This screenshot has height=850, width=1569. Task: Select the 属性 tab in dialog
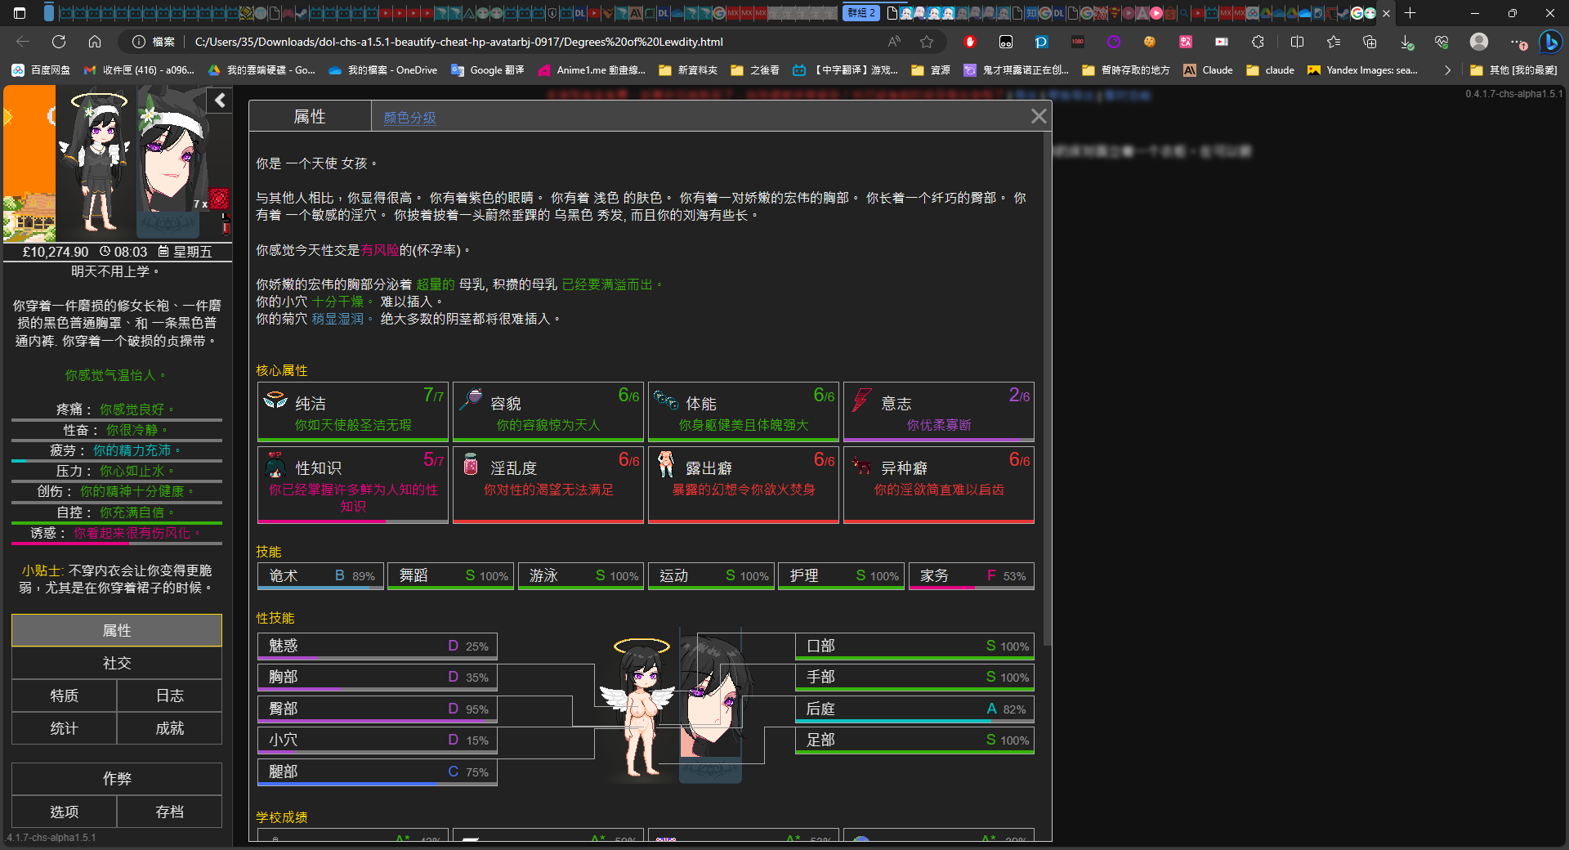pos(310,117)
